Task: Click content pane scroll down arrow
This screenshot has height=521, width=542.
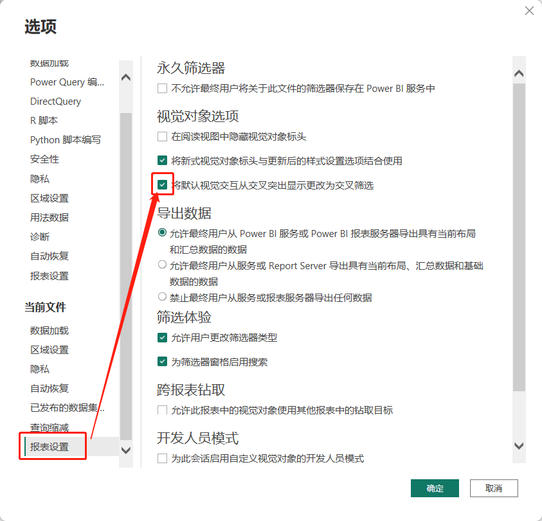Action: [x=519, y=446]
